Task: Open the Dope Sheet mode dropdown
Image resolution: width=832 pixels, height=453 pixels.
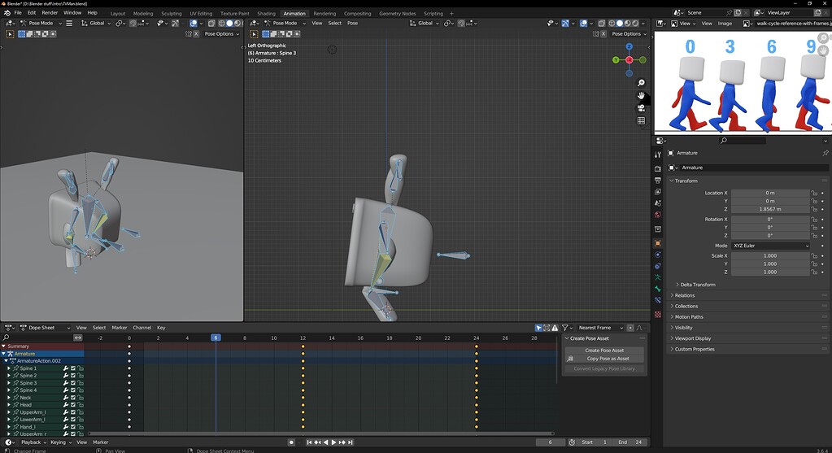Action: [x=45, y=328]
